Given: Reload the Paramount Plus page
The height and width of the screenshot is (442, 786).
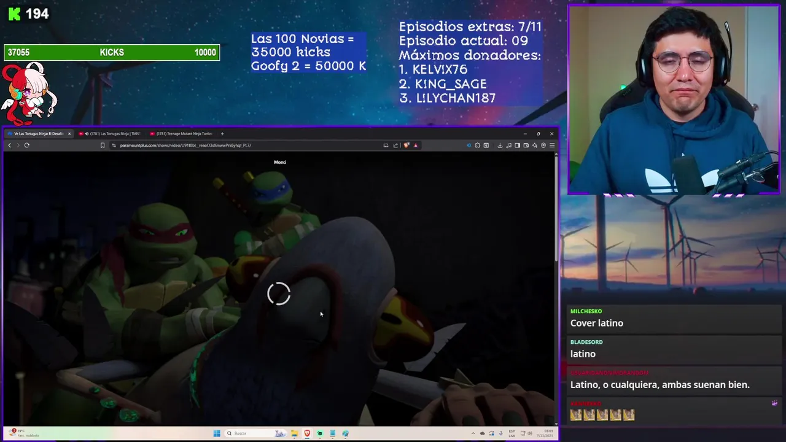Looking at the screenshot, I should coord(27,145).
